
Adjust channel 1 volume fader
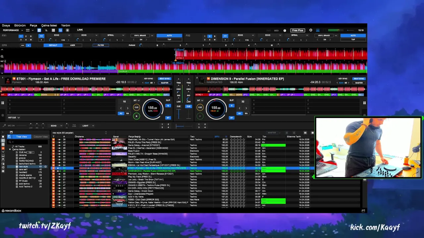point(179,114)
